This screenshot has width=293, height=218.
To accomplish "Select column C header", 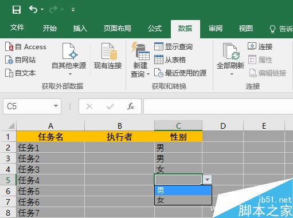I will (178, 126).
